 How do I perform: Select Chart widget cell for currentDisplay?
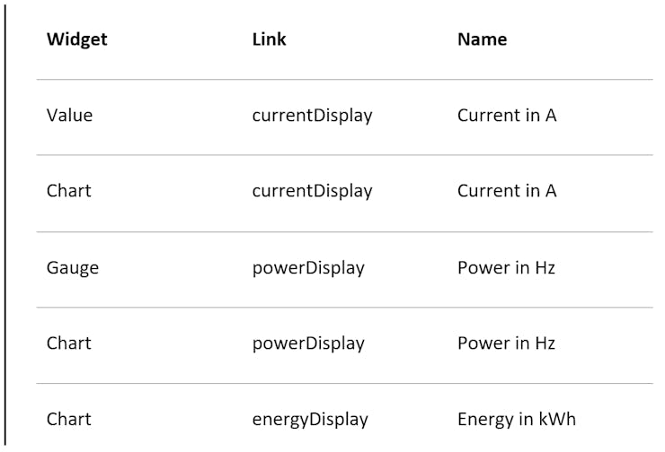(x=69, y=191)
